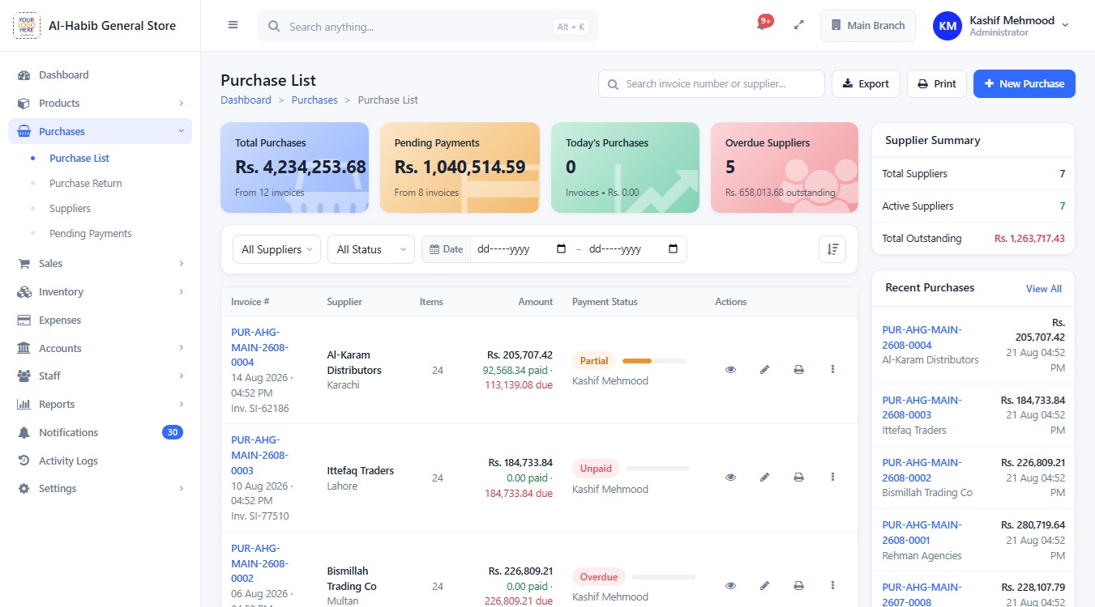Edit the Al-Karam Distributors purchase with pencil icon
Screen dimensions: 1095x607
[x=764, y=369]
